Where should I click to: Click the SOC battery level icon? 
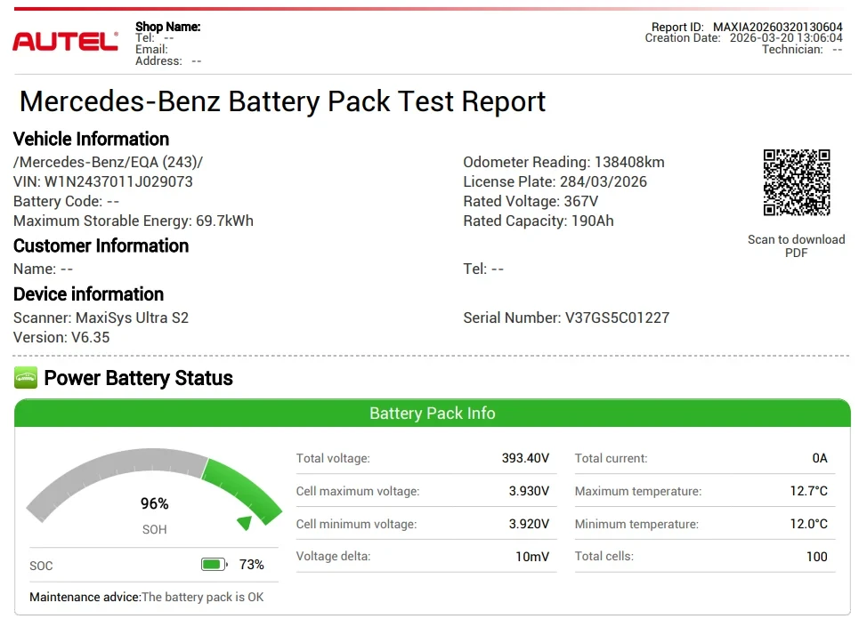pyautogui.click(x=213, y=564)
